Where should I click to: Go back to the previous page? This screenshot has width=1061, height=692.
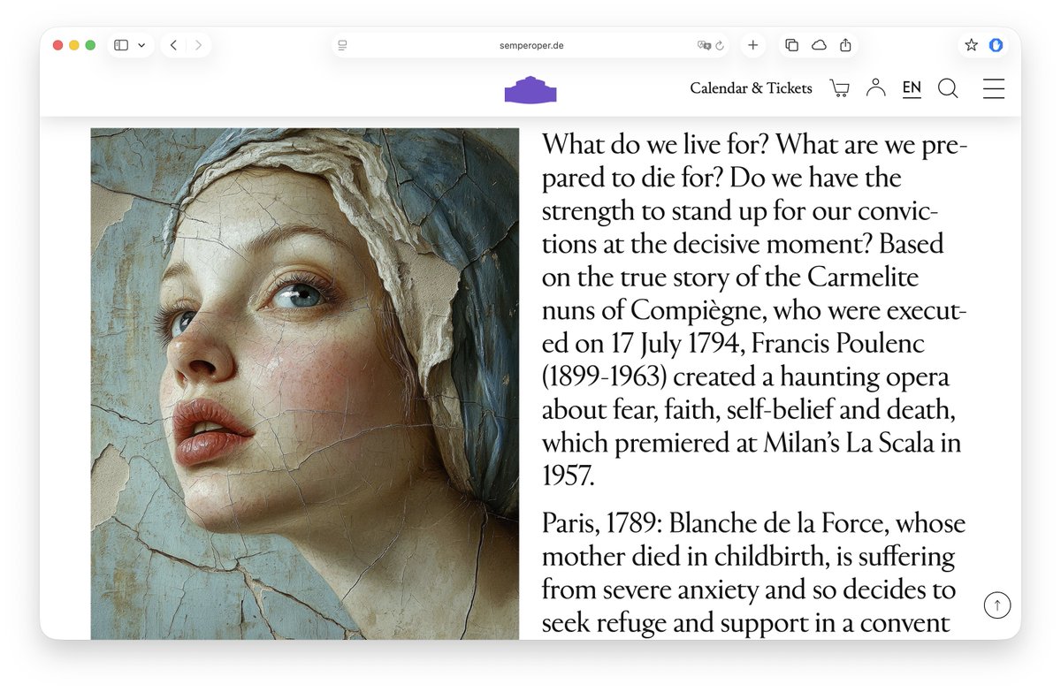click(x=173, y=45)
